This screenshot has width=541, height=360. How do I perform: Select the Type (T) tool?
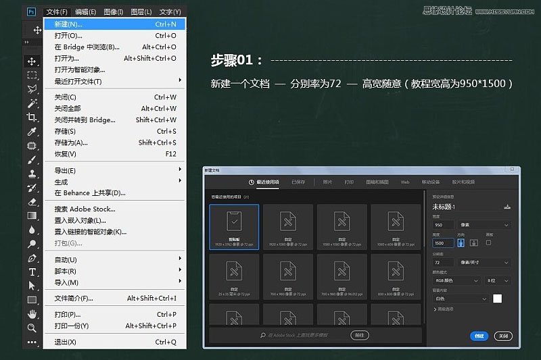coord(32,272)
